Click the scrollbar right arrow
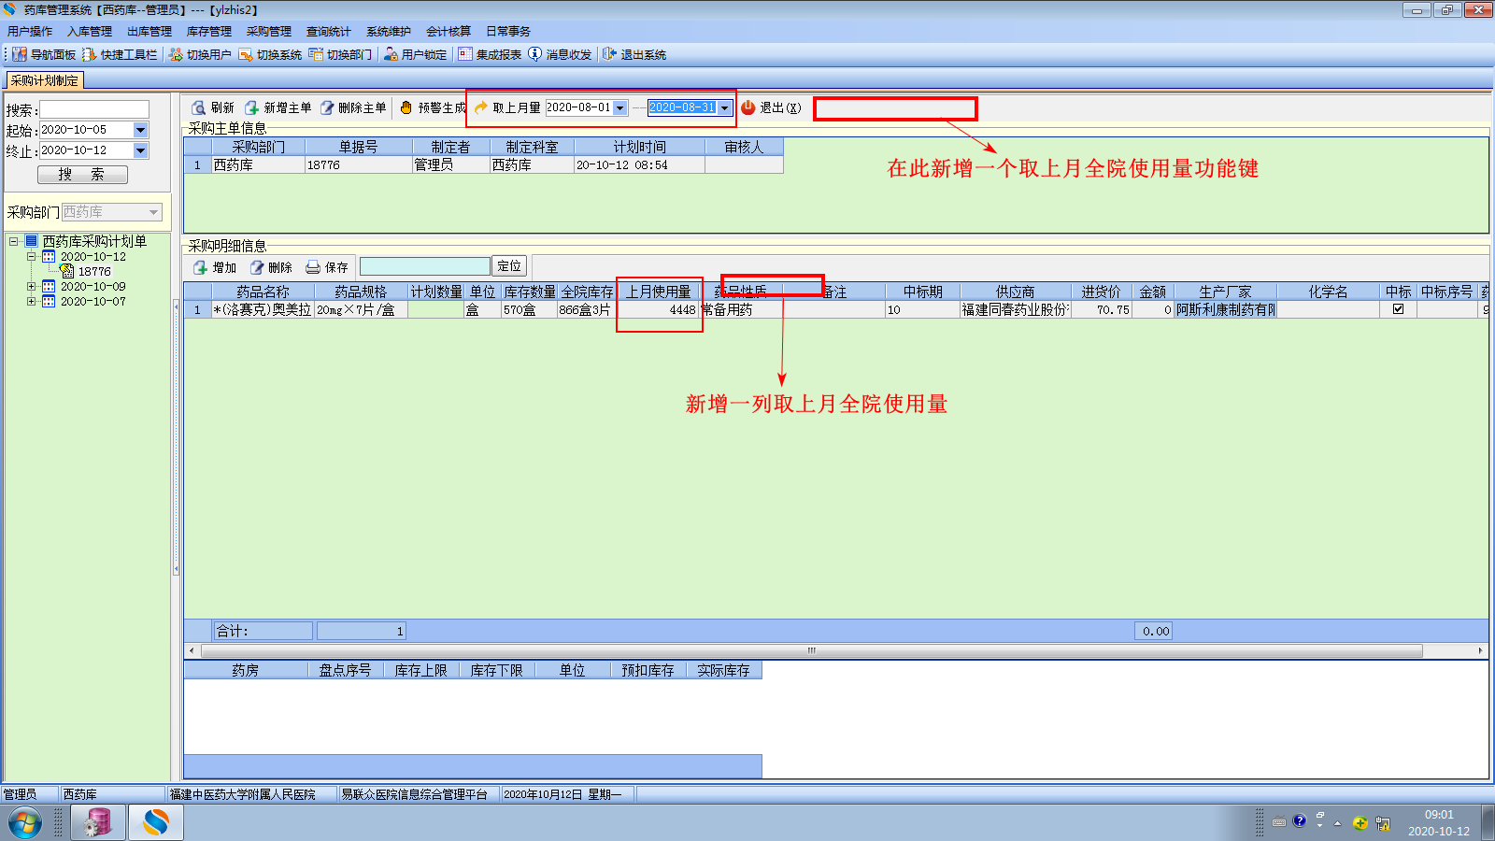The width and height of the screenshot is (1495, 841). (1480, 650)
